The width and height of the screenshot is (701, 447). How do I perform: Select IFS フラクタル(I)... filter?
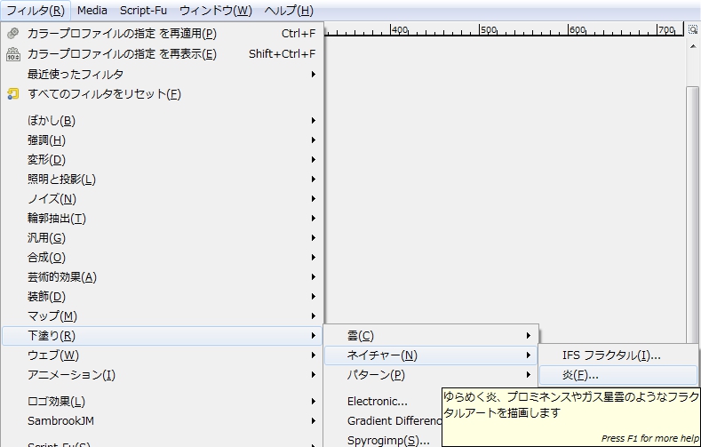618,355
